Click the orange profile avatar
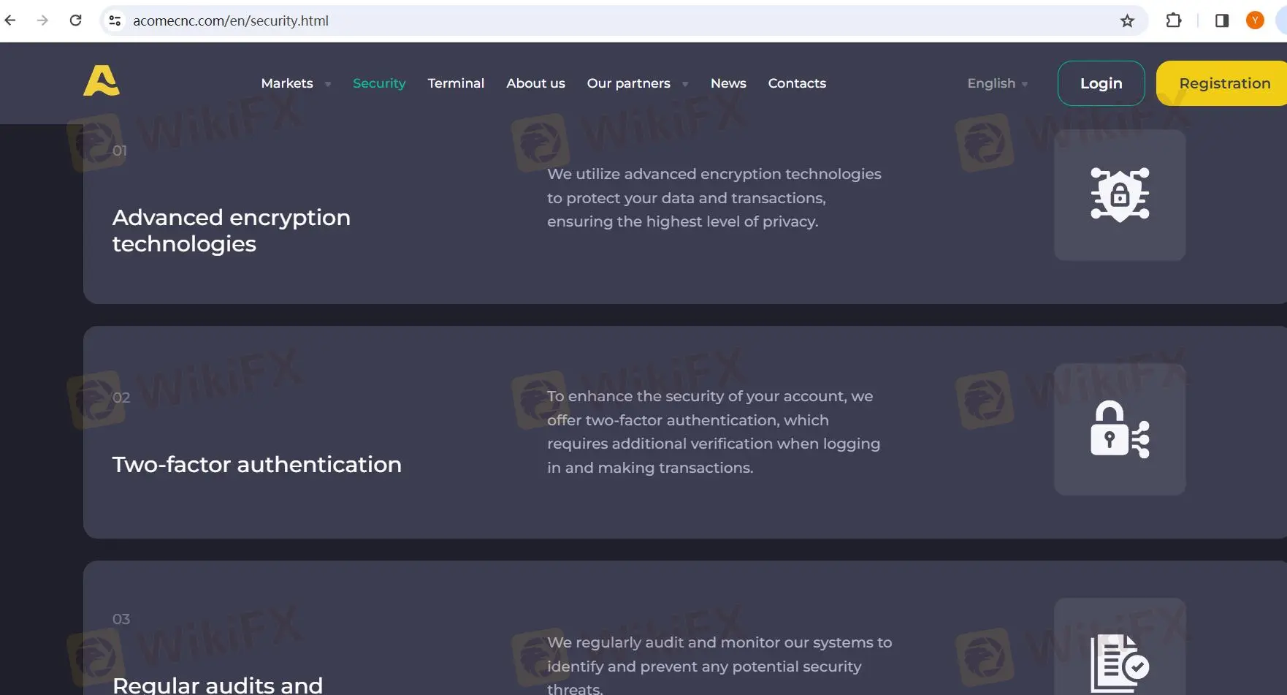Screen dimensions: 1287x695 1255,20
